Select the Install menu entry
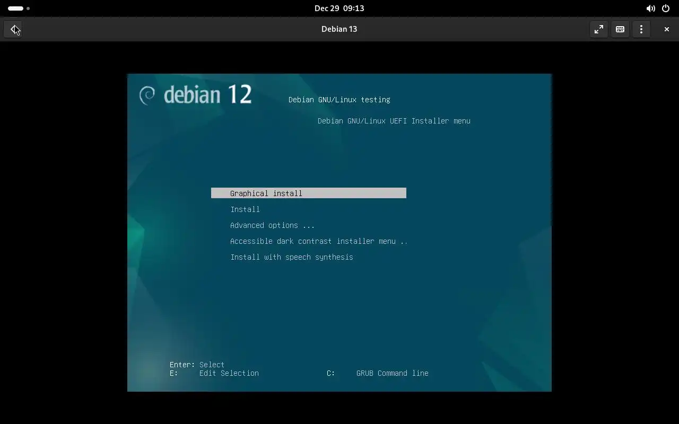The height and width of the screenshot is (424, 679). click(x=245, y=209)
